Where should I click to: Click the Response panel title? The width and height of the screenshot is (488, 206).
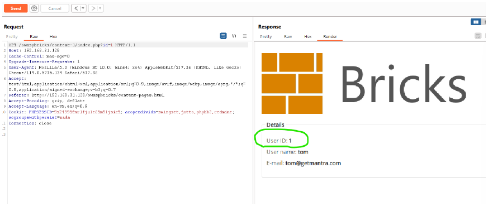[x=269, y=27]
